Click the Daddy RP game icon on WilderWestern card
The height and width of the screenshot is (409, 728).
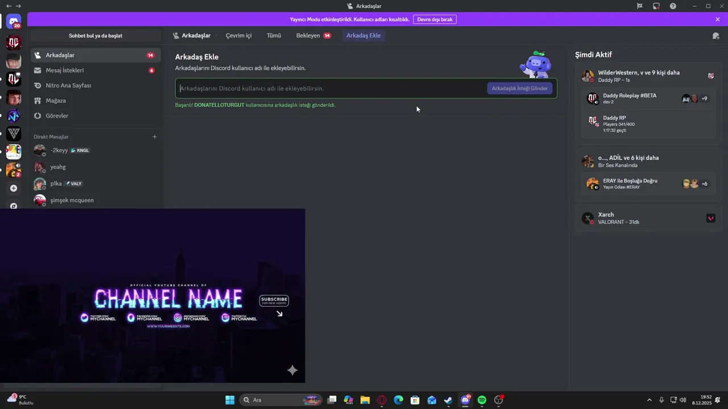point(710,76)
